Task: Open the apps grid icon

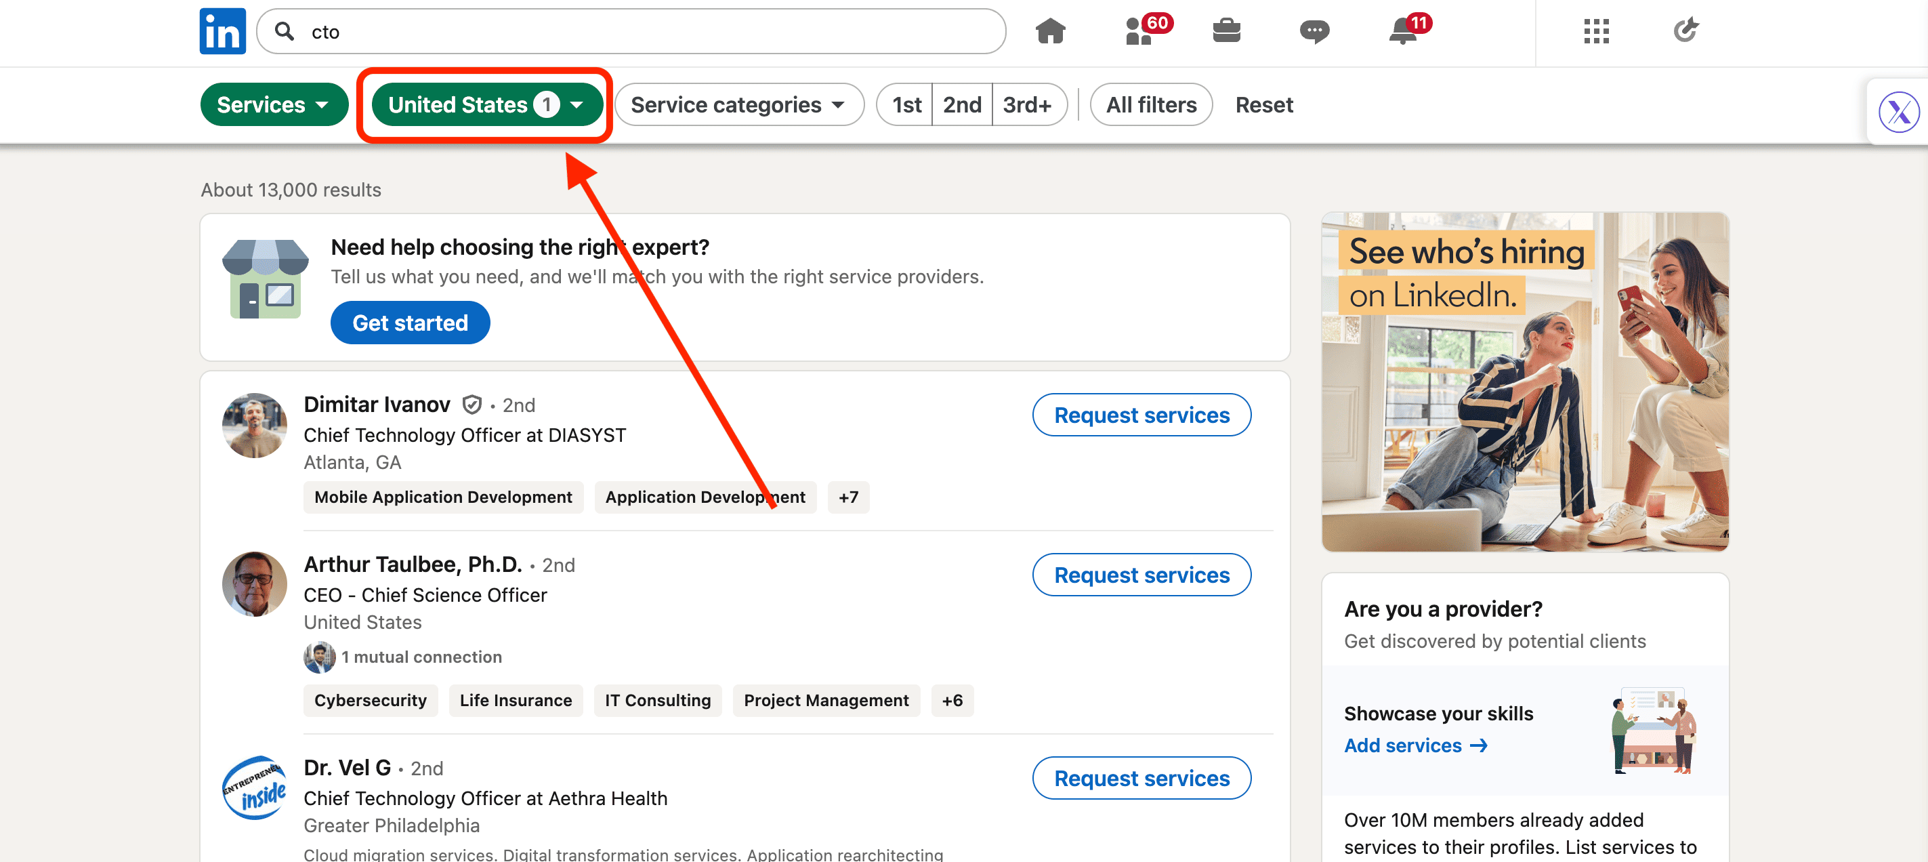Action: click(1595, 31)
